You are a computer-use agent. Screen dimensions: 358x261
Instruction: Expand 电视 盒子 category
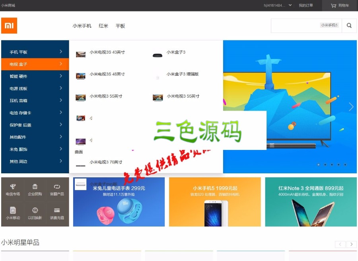[x=35, y=64]
